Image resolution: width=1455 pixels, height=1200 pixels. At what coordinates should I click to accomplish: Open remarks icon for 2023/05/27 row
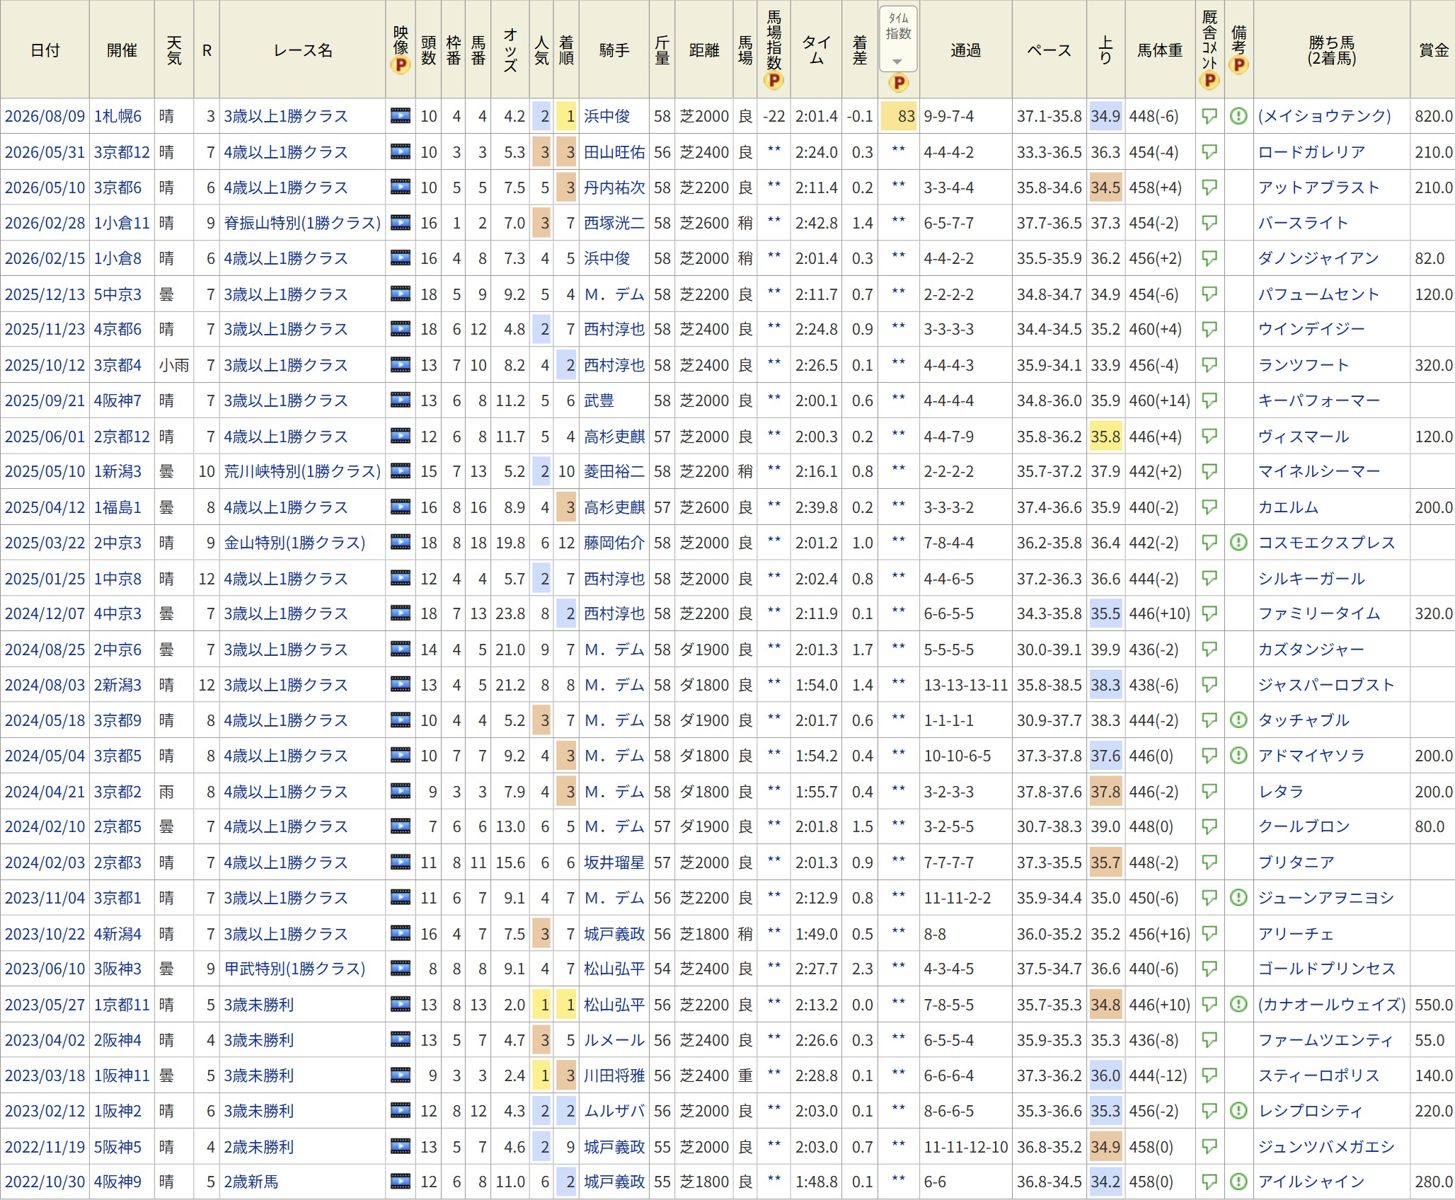(x=1238, y=1004)
